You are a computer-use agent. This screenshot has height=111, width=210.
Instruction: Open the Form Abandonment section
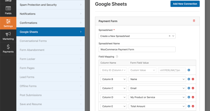click(x=50, y=50)
